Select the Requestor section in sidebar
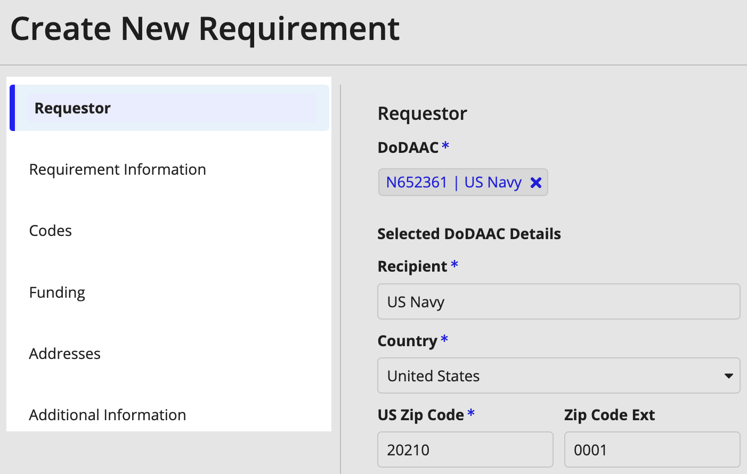The height and width of the screenshot is (474, 747). tap(169, 108)
